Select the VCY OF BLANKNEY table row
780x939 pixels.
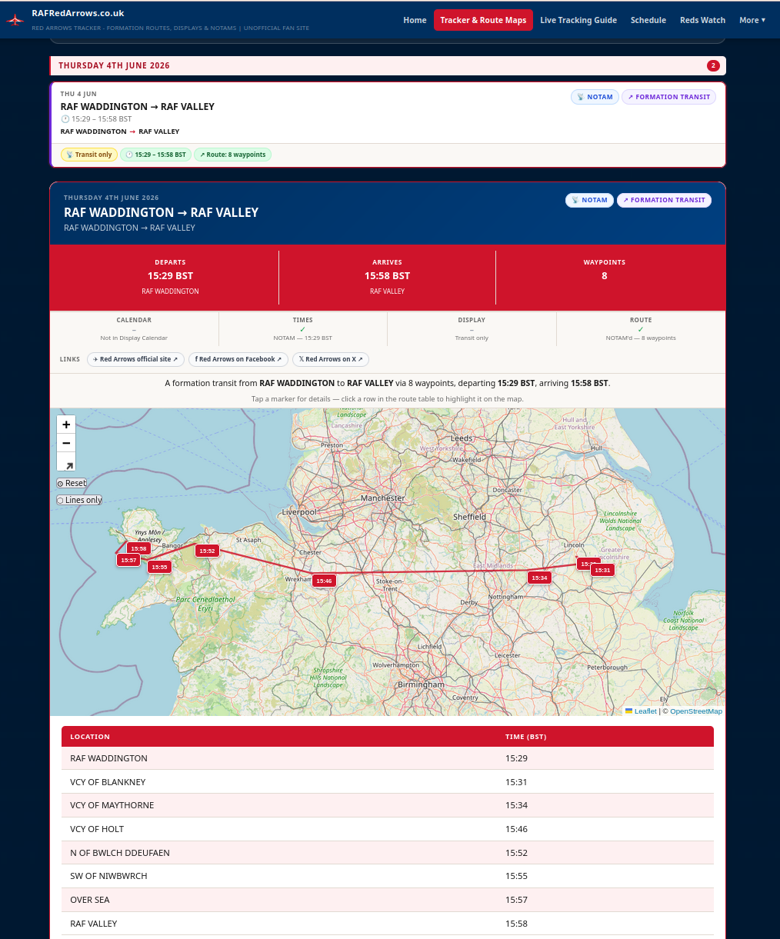coord(388,782)
